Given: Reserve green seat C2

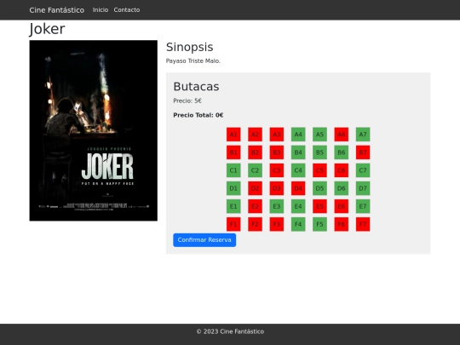Looking at the screenshot, I should (x=255, y=170).
